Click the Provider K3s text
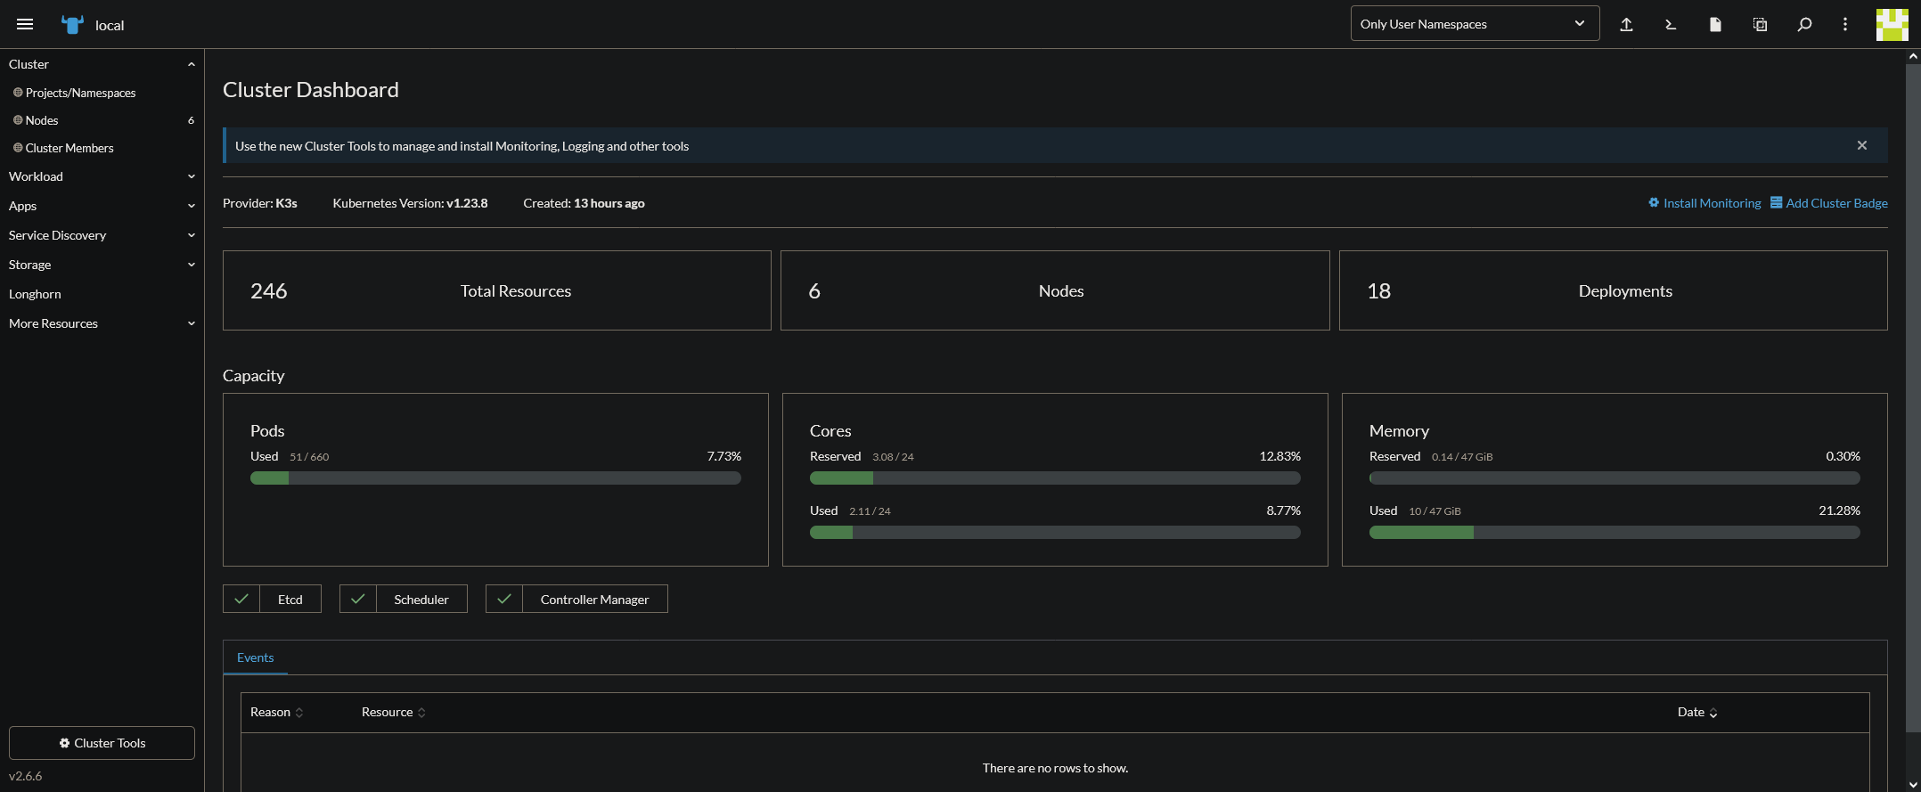The width and height of the screenshot is (1921, 792). coord(260,203)
